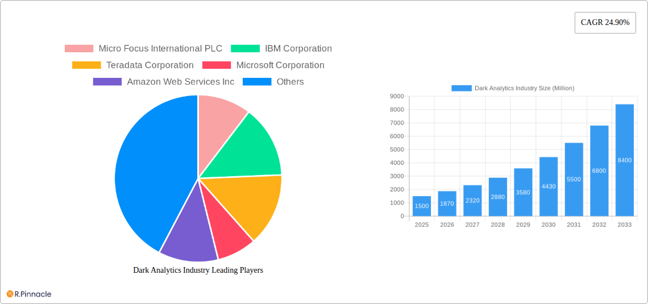Click the IBM Corporation legend swatch

pyautogui.click(x=245, y=49)
